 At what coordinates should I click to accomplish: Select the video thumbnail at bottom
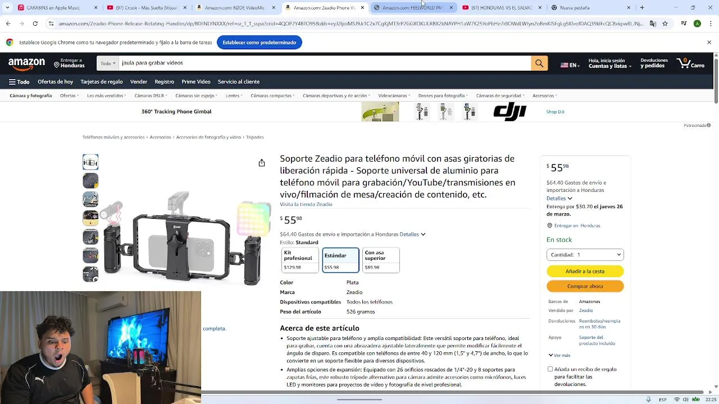point(90,274)
